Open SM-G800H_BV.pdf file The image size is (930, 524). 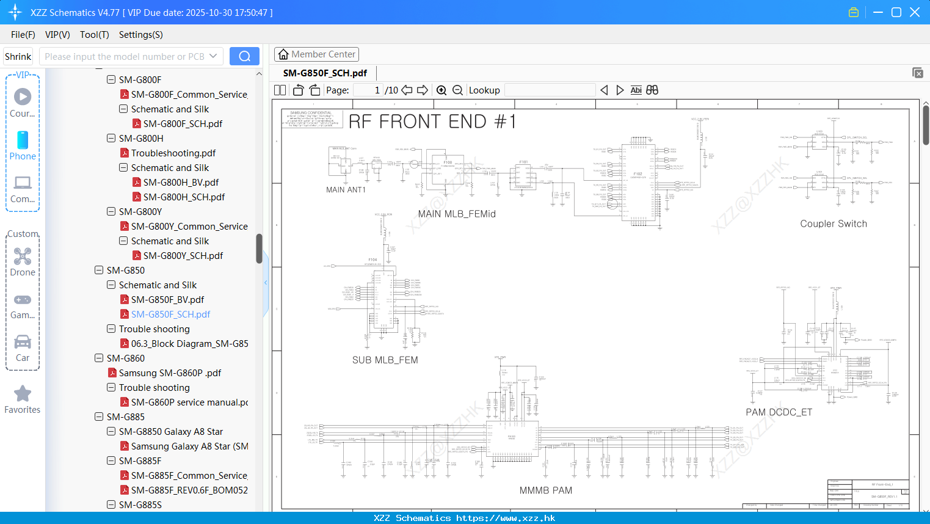click(x=181, y=182)
